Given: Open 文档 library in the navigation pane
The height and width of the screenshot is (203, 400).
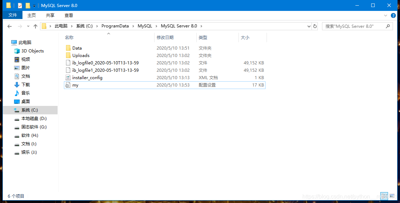Looking at the screenshot, I should pyautogui.click(x=26, y=76).
